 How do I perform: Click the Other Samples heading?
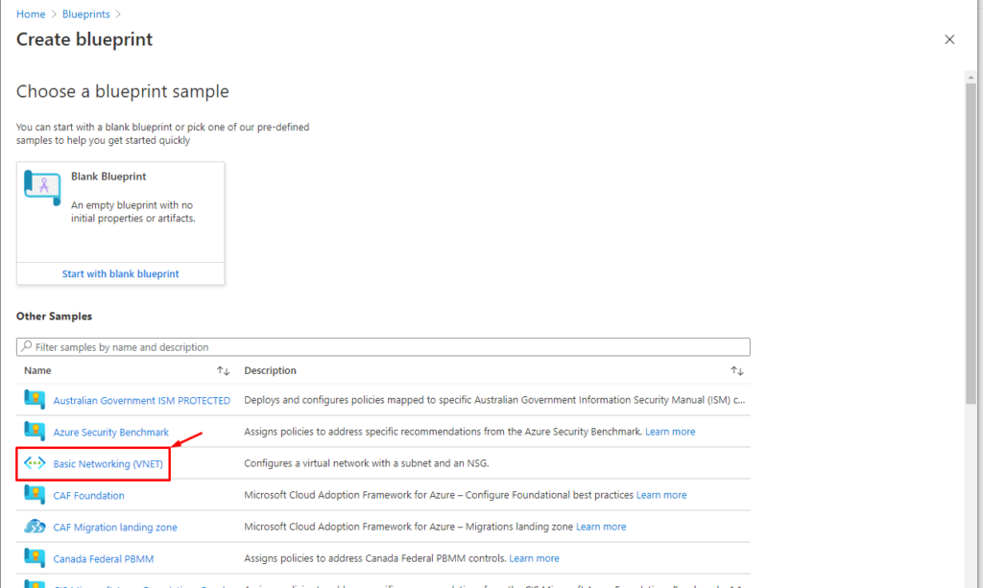(54, 317)
